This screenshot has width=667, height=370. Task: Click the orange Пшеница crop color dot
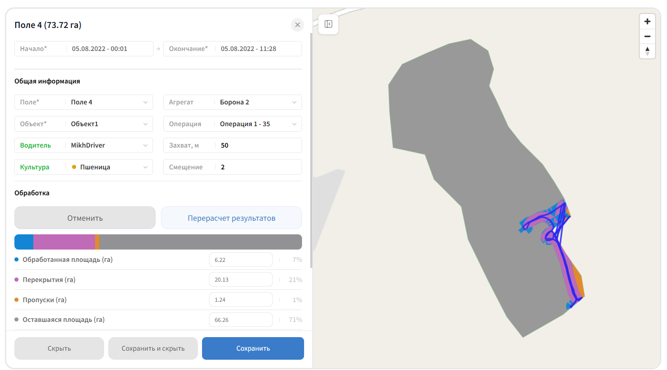(x=74, y=167)
